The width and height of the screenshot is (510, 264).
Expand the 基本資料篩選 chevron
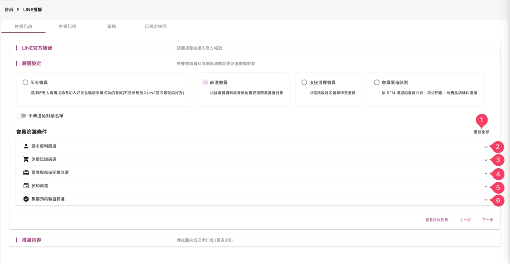pos(486,147)
